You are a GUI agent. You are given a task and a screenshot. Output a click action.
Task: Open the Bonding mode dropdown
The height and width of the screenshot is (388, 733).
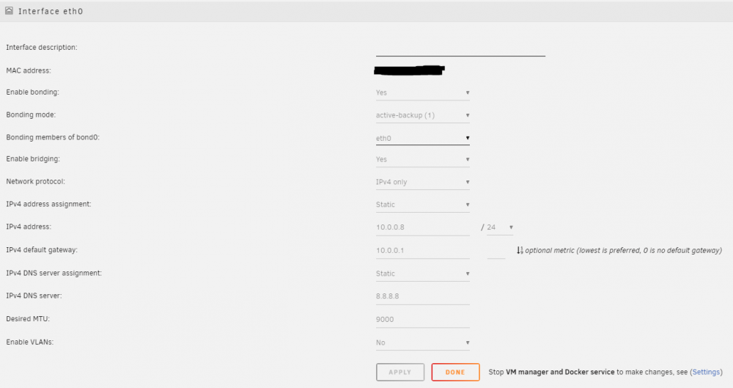point(423,115)
